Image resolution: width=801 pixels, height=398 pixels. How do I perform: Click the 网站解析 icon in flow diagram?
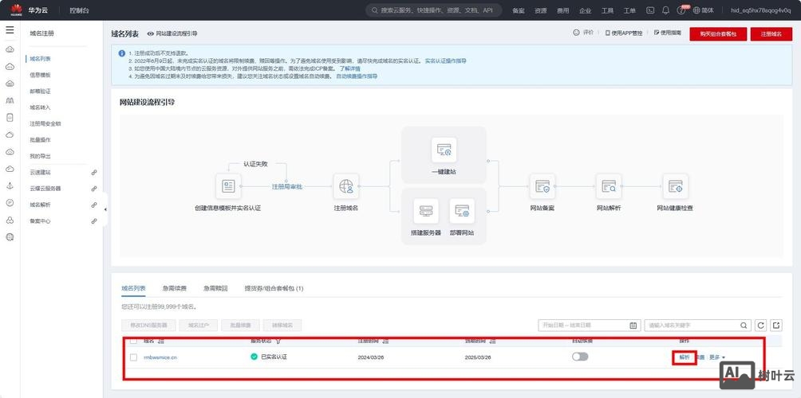[609, 186]
